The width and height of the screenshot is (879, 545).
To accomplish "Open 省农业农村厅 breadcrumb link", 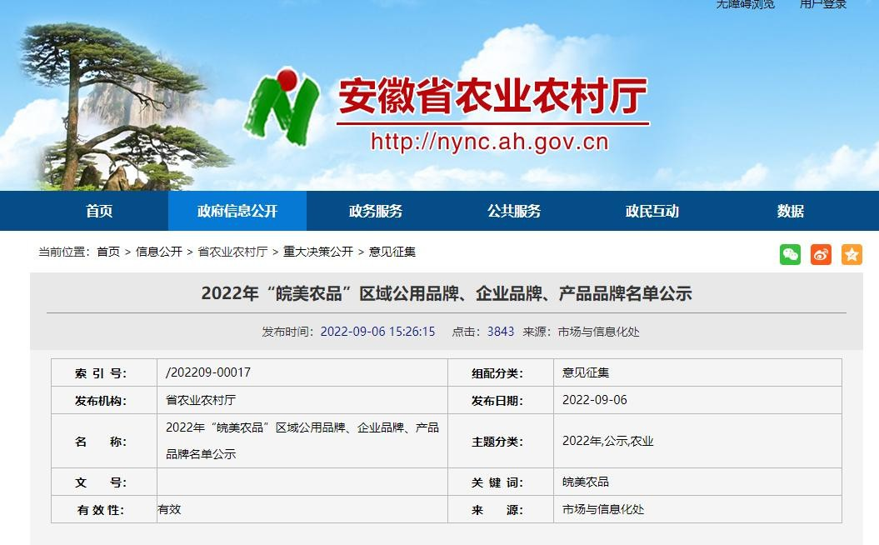I will pyautogui.click(x=232, y=252).
